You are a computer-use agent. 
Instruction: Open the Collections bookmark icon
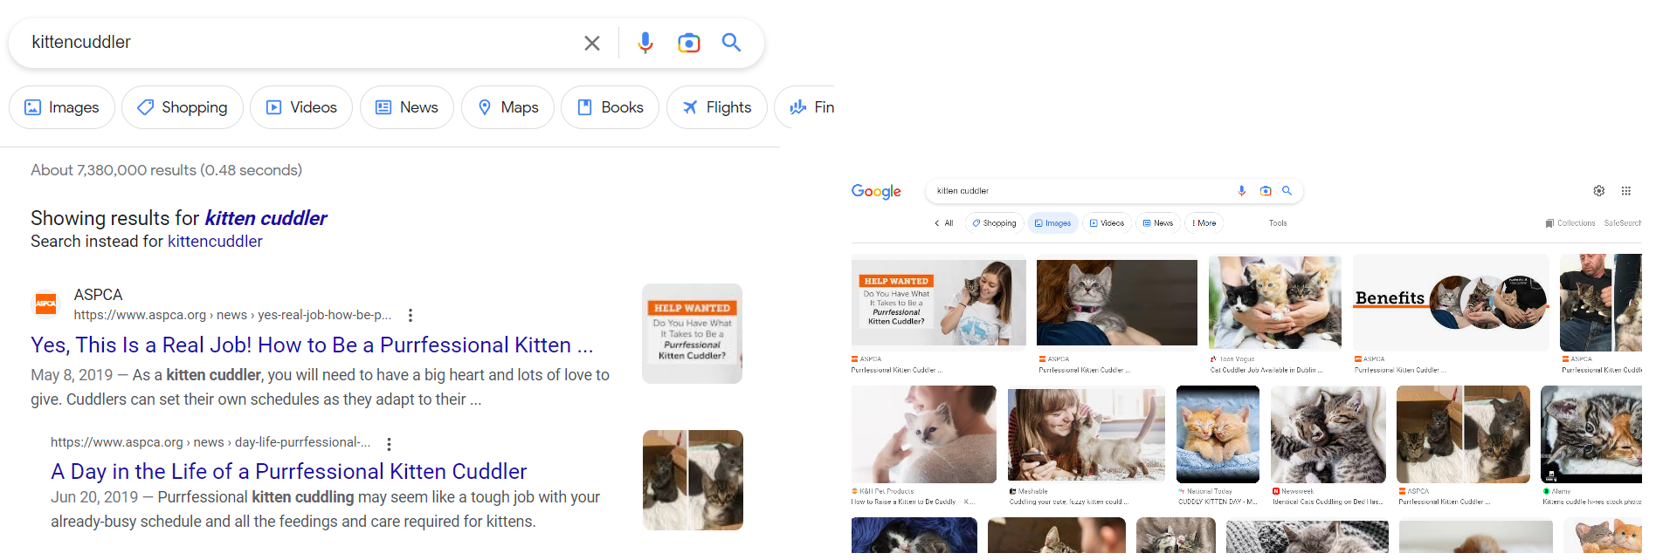(1549, 223)
